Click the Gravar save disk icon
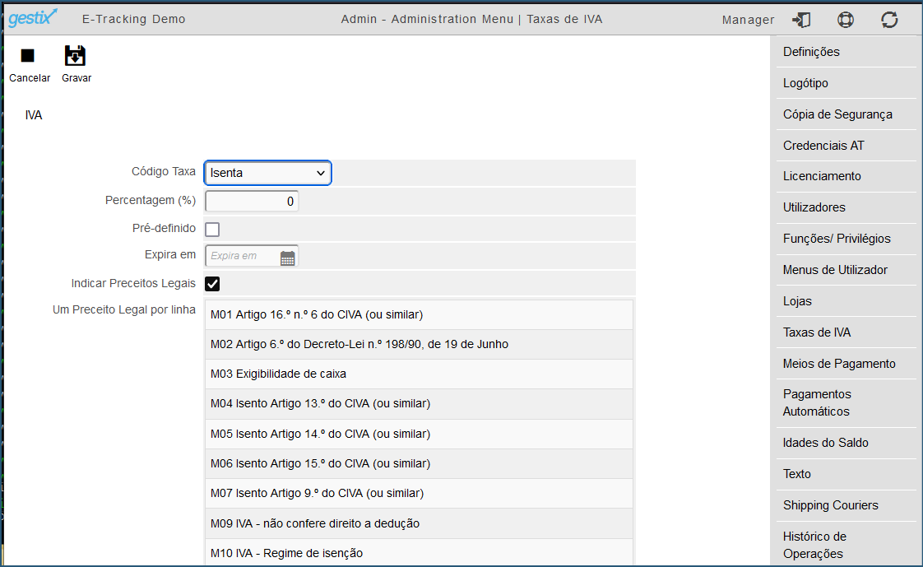Screen dimensions: 923x567 75,55
